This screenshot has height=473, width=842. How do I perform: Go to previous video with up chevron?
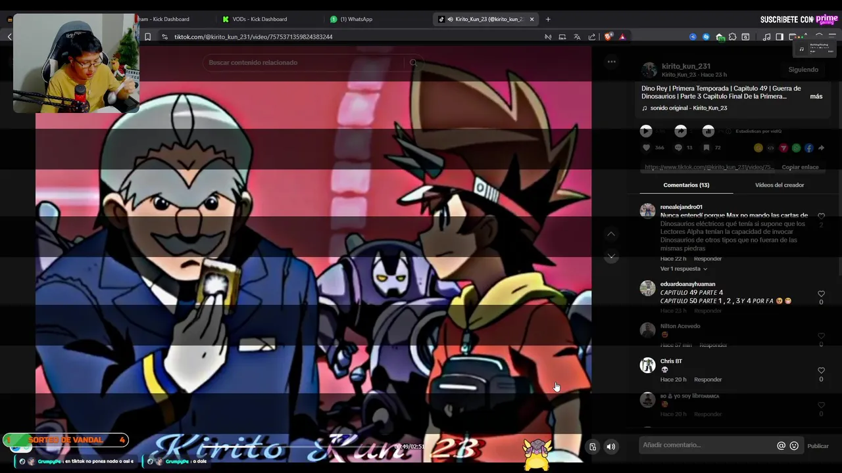611,234
